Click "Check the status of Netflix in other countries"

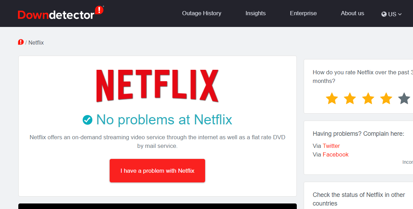tap(359, 199)
